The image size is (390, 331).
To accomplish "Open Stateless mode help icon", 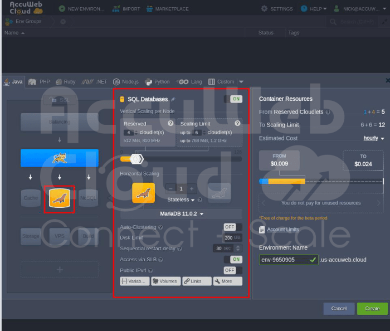I will 199,199.
